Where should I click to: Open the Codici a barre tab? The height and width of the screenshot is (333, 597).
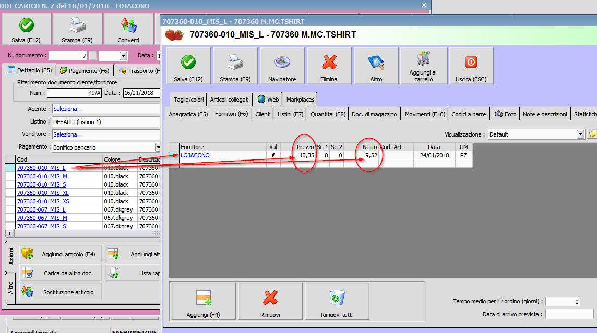[x=469, y=114]
